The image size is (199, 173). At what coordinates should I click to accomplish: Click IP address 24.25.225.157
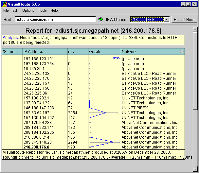(36, 83)
